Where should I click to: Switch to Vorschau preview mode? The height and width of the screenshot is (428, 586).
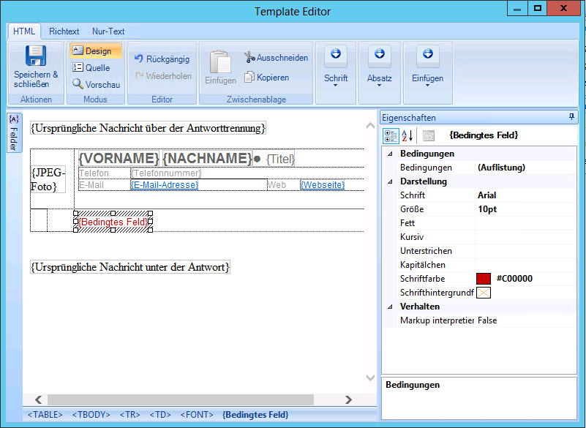96,84
